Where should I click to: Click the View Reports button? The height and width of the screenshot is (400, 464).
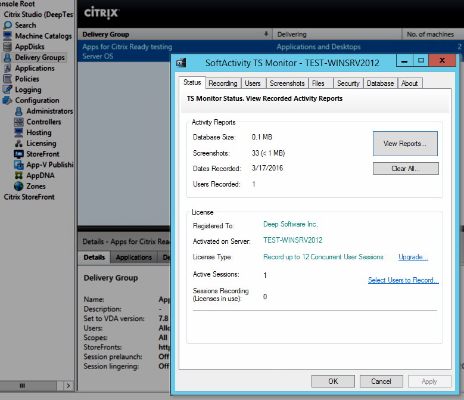tap(405, 144)
